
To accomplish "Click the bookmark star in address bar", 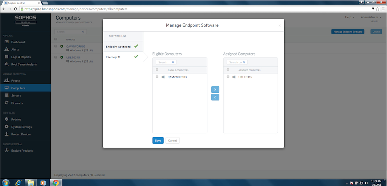I will click(378, 9).
